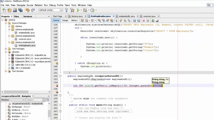
Task: Go to next search occurrence
Action: (108, 21)
